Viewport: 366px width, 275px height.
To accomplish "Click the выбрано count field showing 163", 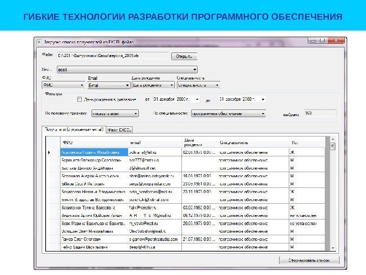I will click(x=320, y=113).
